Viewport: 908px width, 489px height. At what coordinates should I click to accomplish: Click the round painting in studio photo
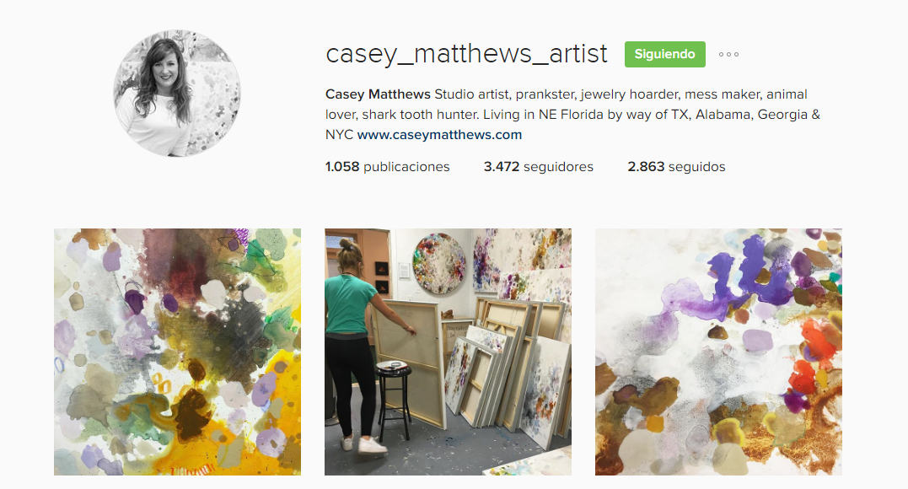click(439, 264)
